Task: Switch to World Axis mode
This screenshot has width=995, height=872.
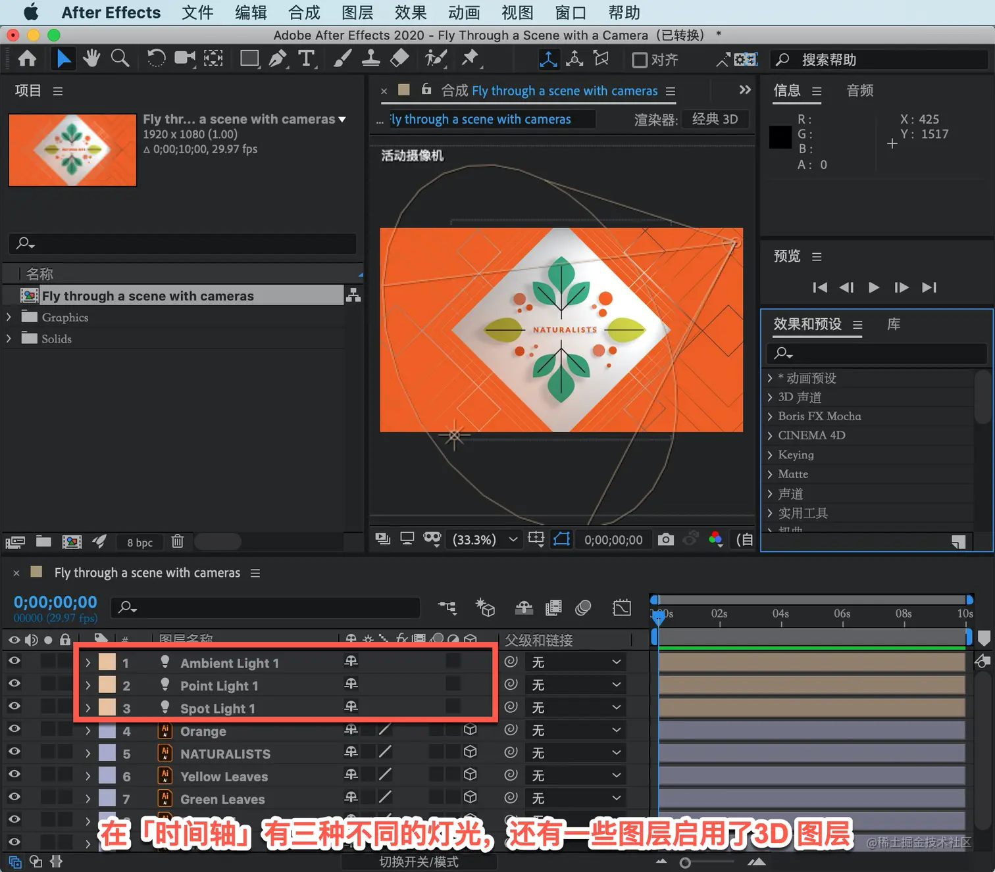Action: point(574,59)
